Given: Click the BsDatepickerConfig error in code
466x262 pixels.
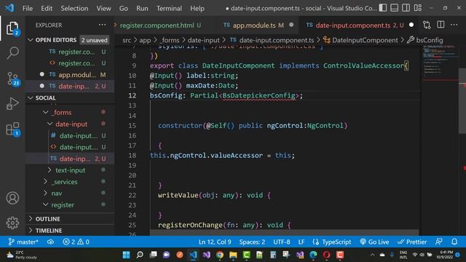Looking at the screenshot, I should 258,95.
